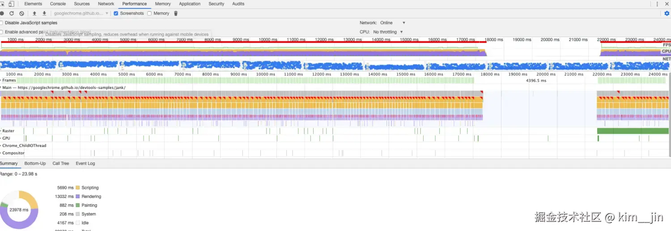The image size is (671, 231).
Task: Open the recording selector googlechrome.github.io dropdown
Action: point(81,13)
